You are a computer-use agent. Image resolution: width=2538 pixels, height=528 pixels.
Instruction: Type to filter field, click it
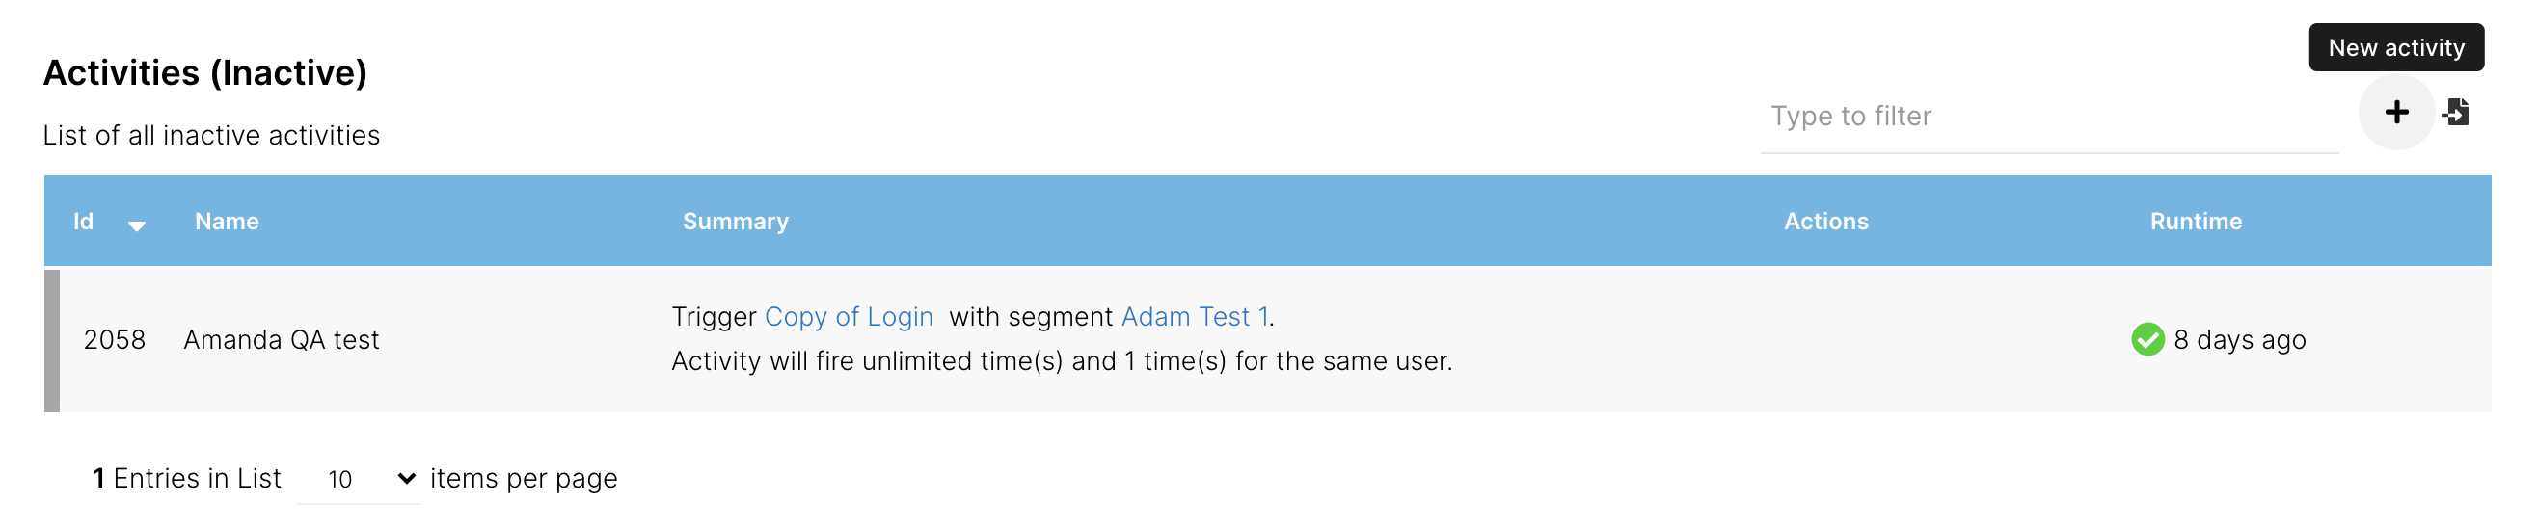coord(2047,118)
